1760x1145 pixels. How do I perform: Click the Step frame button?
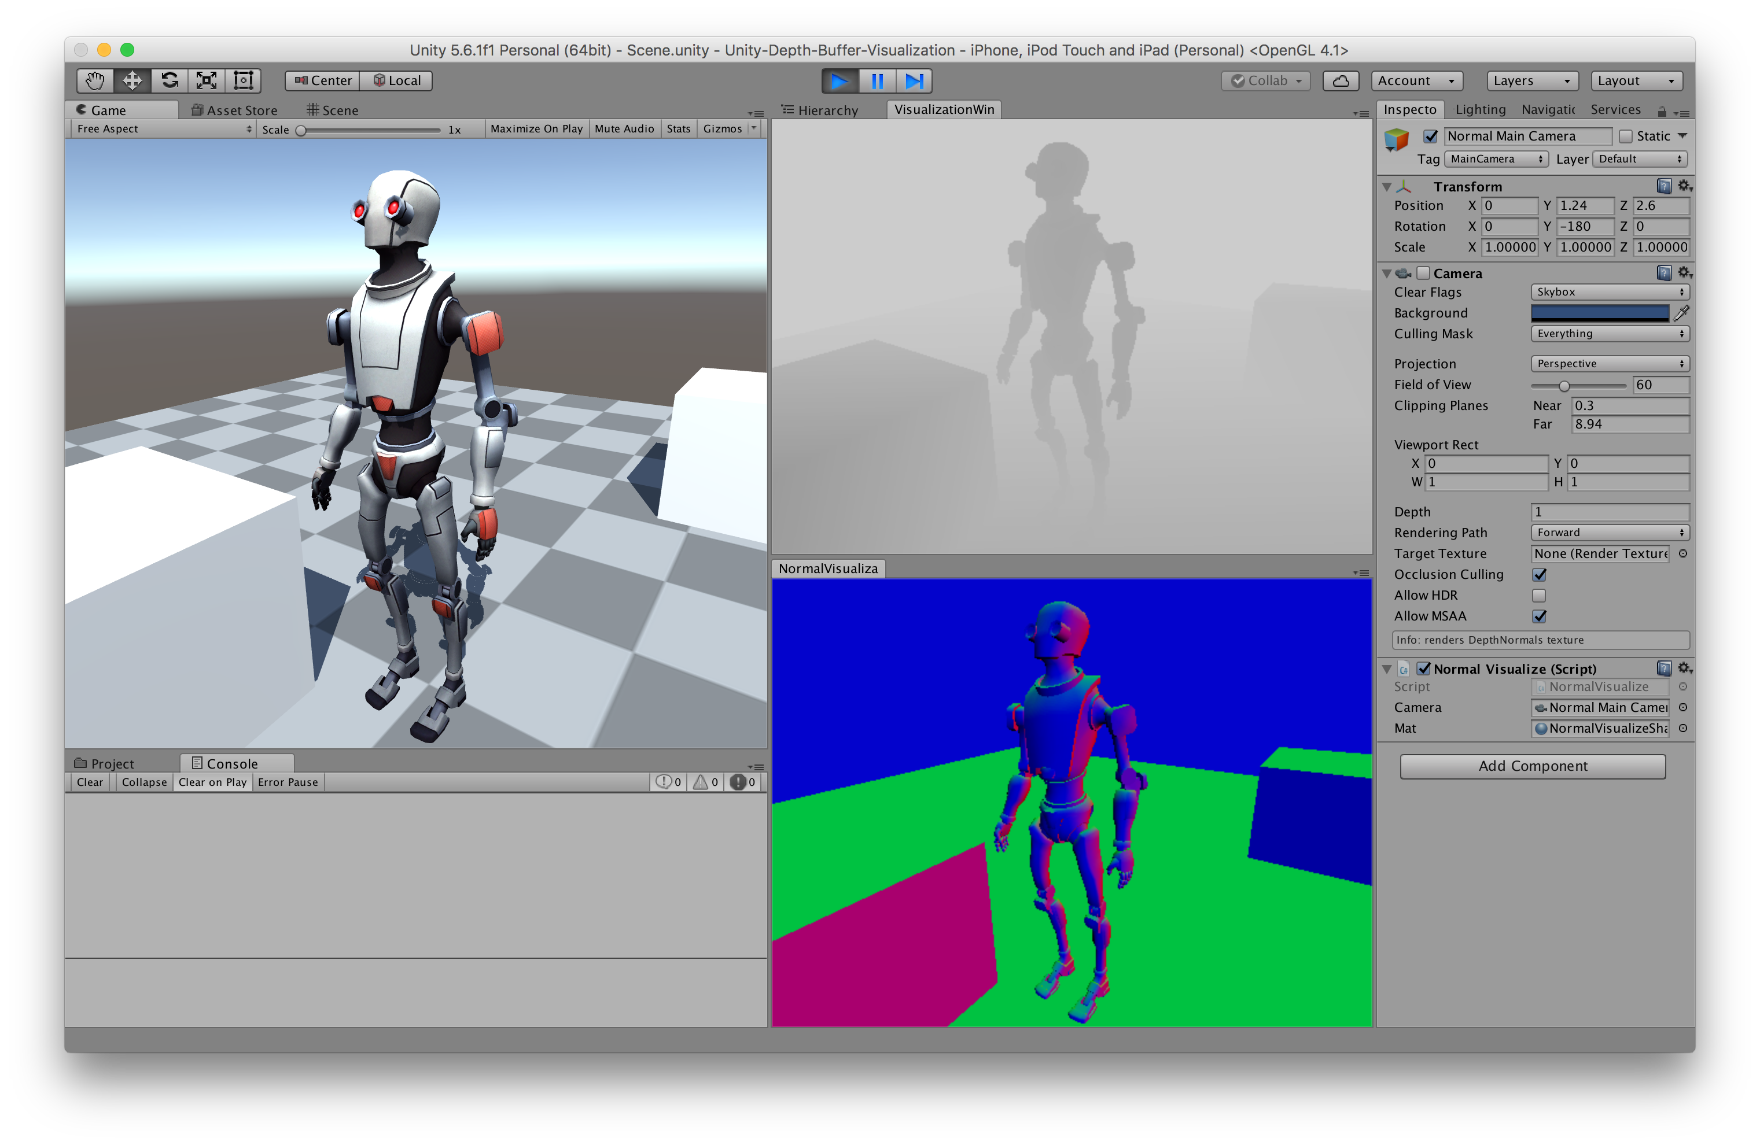click(914, 80)
